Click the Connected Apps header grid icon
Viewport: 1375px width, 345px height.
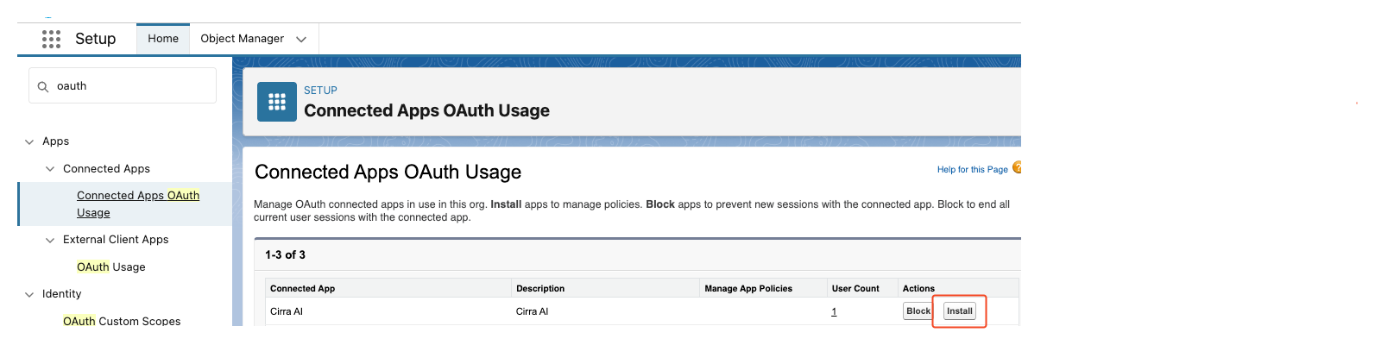(x=277, y=102)
